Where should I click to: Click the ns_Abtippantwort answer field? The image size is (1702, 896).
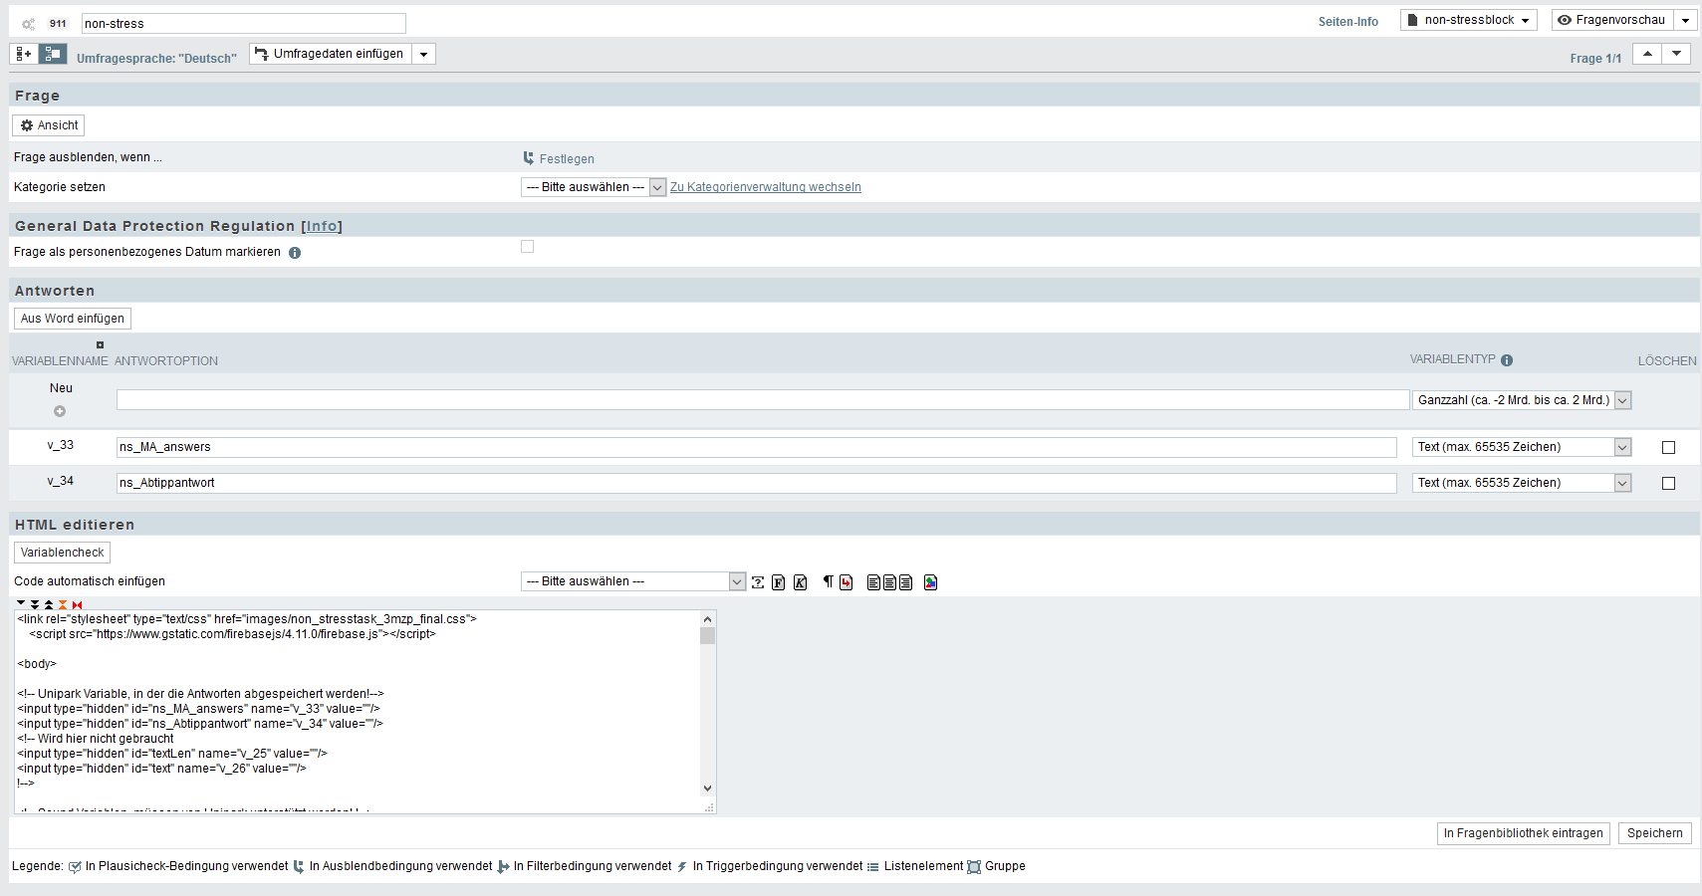point(757,483)
